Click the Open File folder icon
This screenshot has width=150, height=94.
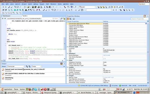coord(28,7)
